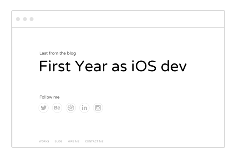The width and height of the screenshot is (236, 158).
Task: Click the CONTACT ME link
Action: tap(94, 141)
